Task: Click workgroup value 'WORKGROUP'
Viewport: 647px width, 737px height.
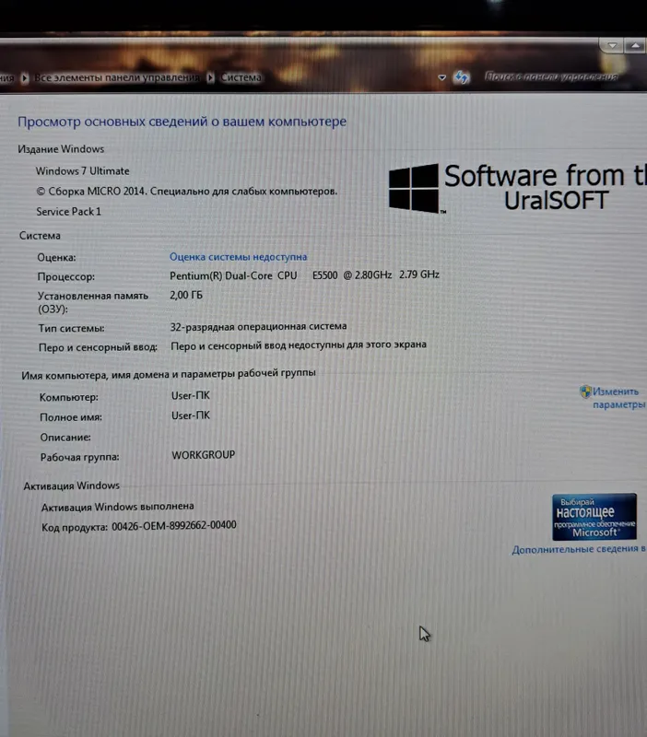Action: pyautogui.click(x=203, y=455)
